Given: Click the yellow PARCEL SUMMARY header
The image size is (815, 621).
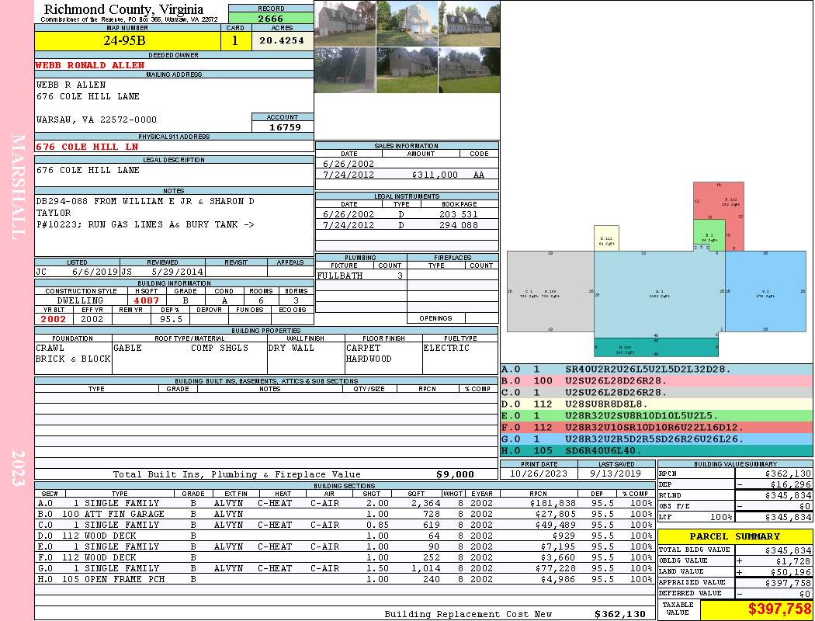Looking at the screenshot, I should (x=734, y=536).
